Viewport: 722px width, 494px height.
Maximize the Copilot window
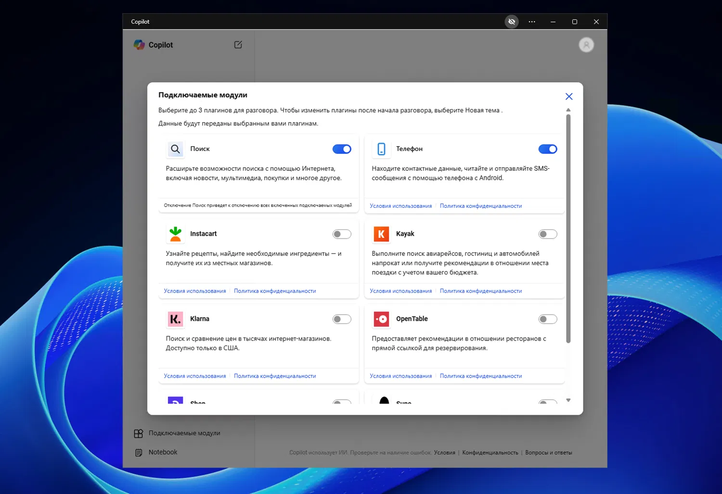575,22
